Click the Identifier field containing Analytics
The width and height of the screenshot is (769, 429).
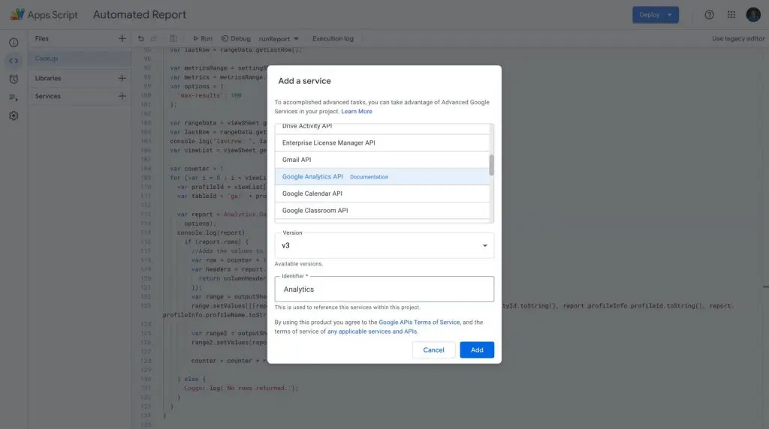click(x=384, y=289)
